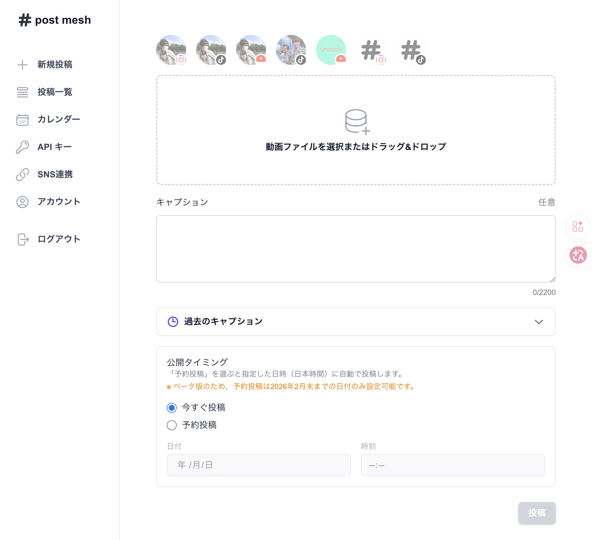Image resolution: width=592 pixels, height=540 pixels.
Task: Select the 今すぐ投稿 radio option
Action: (x=171, y=407)
